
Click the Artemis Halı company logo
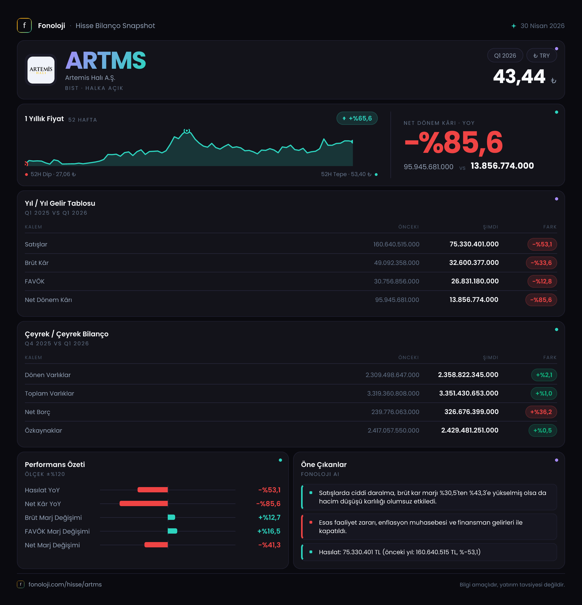[x=41, y=70]
